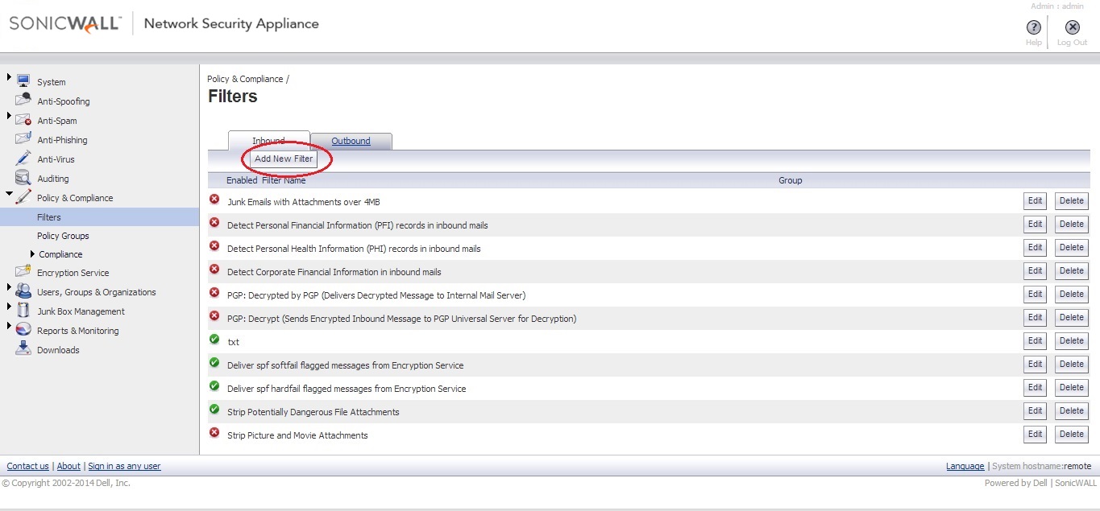The image size is (1100, 511).
Task: Open Policy Groups in the sidebar
Action: pos(63,236)
